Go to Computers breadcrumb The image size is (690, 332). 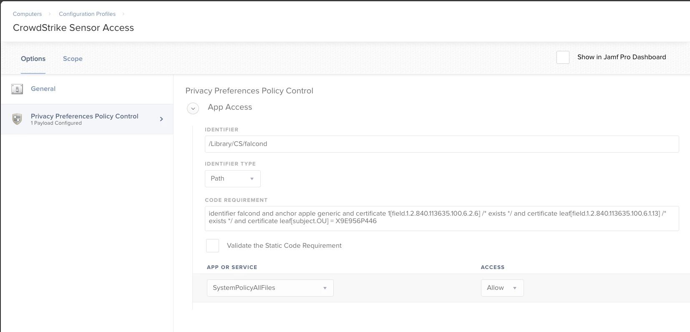[x=28, y=14]
